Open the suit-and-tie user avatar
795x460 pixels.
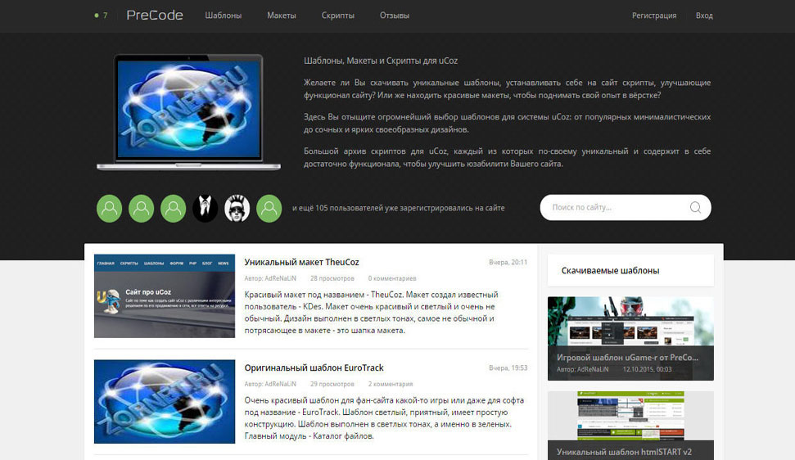[x=206, y=208]
